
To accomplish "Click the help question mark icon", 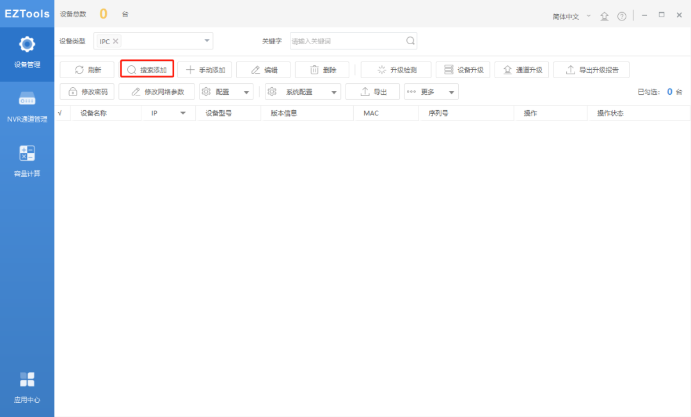I will click(621, 15).
